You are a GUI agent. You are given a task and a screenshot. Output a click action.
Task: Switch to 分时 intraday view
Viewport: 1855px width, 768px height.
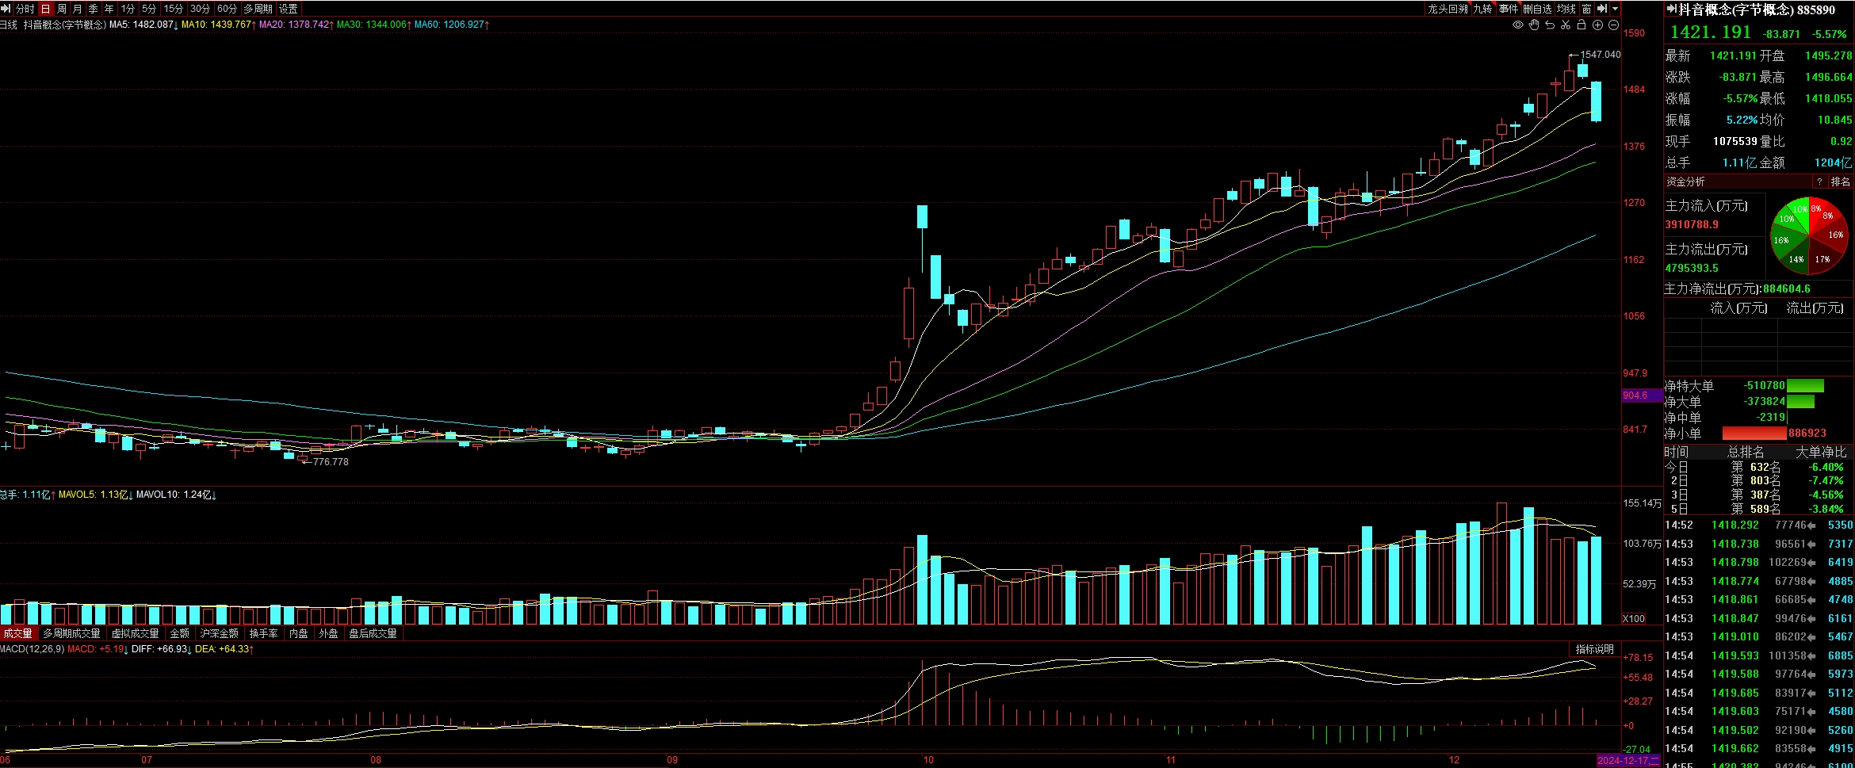[x=25, y=9]
